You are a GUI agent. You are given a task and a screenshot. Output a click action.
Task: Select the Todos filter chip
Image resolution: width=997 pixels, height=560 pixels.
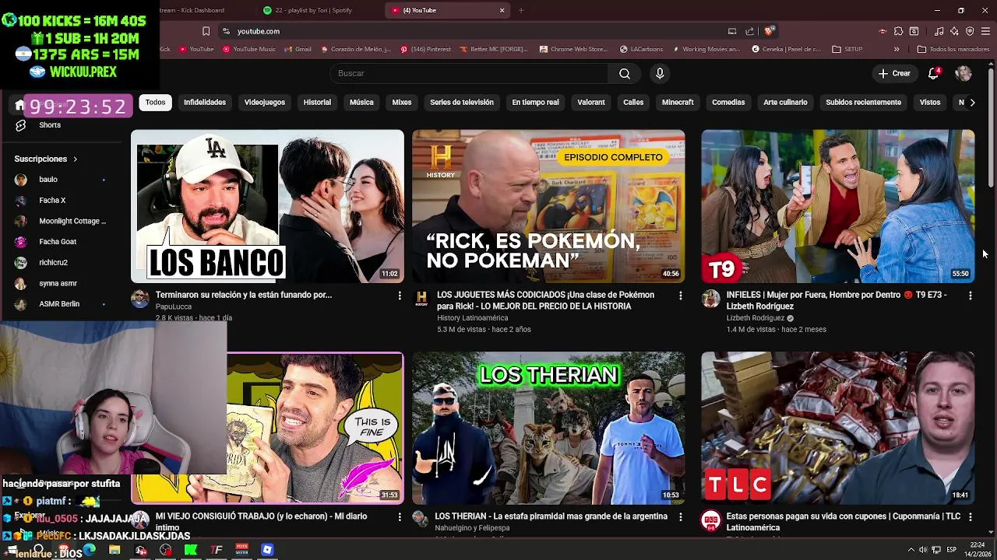(x=155, y=102)
